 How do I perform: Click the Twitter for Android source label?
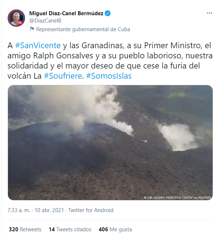(91, 210)
